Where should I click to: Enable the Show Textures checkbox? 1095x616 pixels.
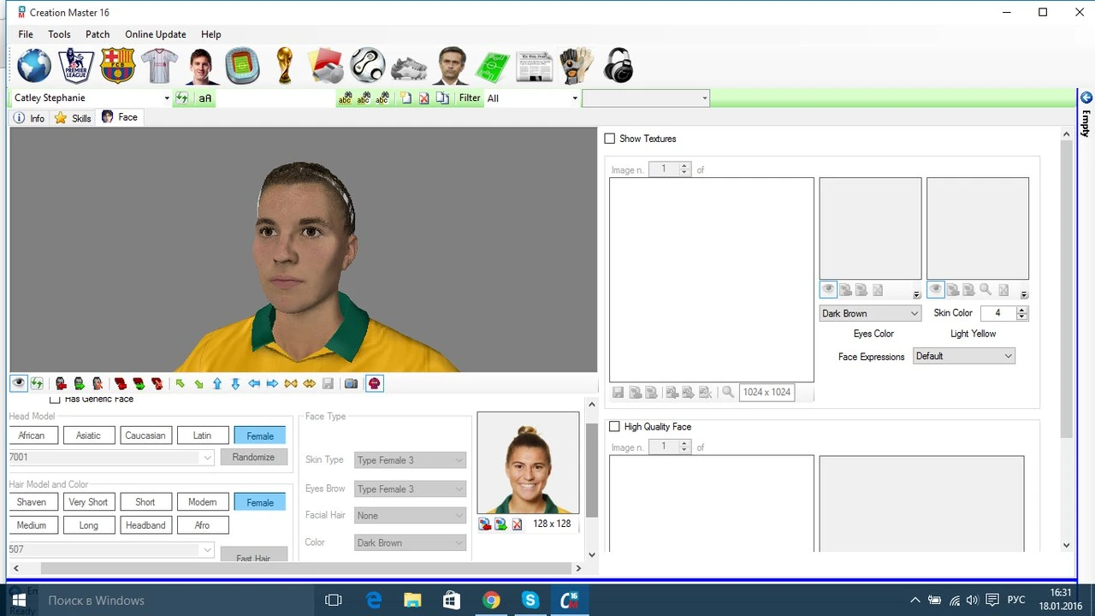611,138
